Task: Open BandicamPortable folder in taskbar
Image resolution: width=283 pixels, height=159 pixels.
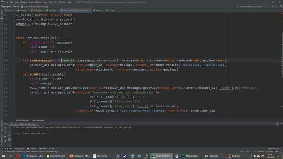Action: pos(56,156)
